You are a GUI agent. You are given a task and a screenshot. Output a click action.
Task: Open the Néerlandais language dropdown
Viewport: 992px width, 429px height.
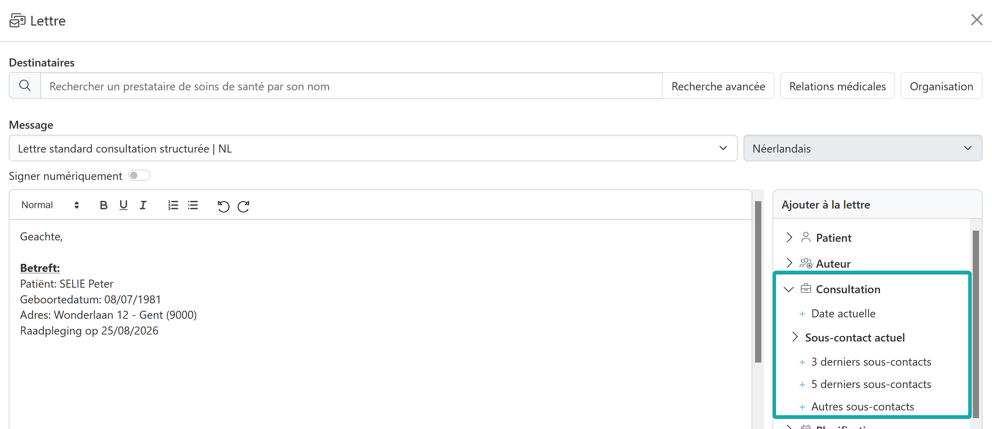click(x=862, y=148)
